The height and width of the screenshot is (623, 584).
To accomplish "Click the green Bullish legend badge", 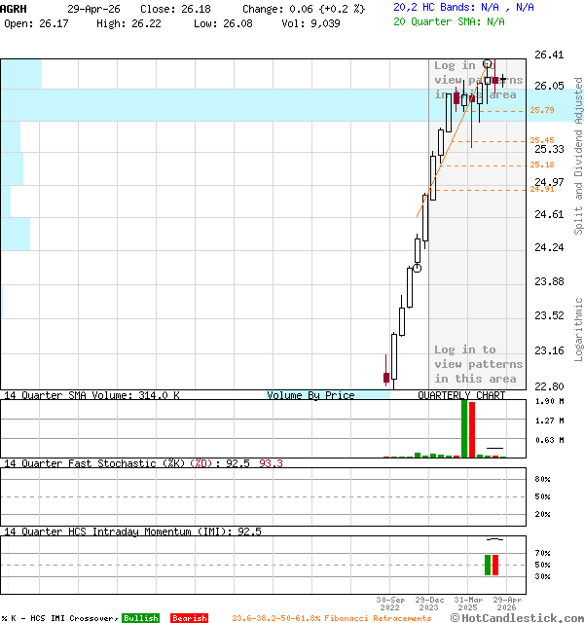I will (139, 618).
